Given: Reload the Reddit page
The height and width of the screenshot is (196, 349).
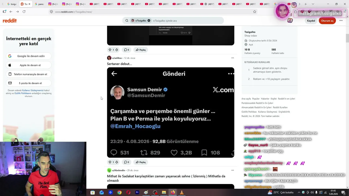Looking at the screenshot, I should click(x=24, y=12).
